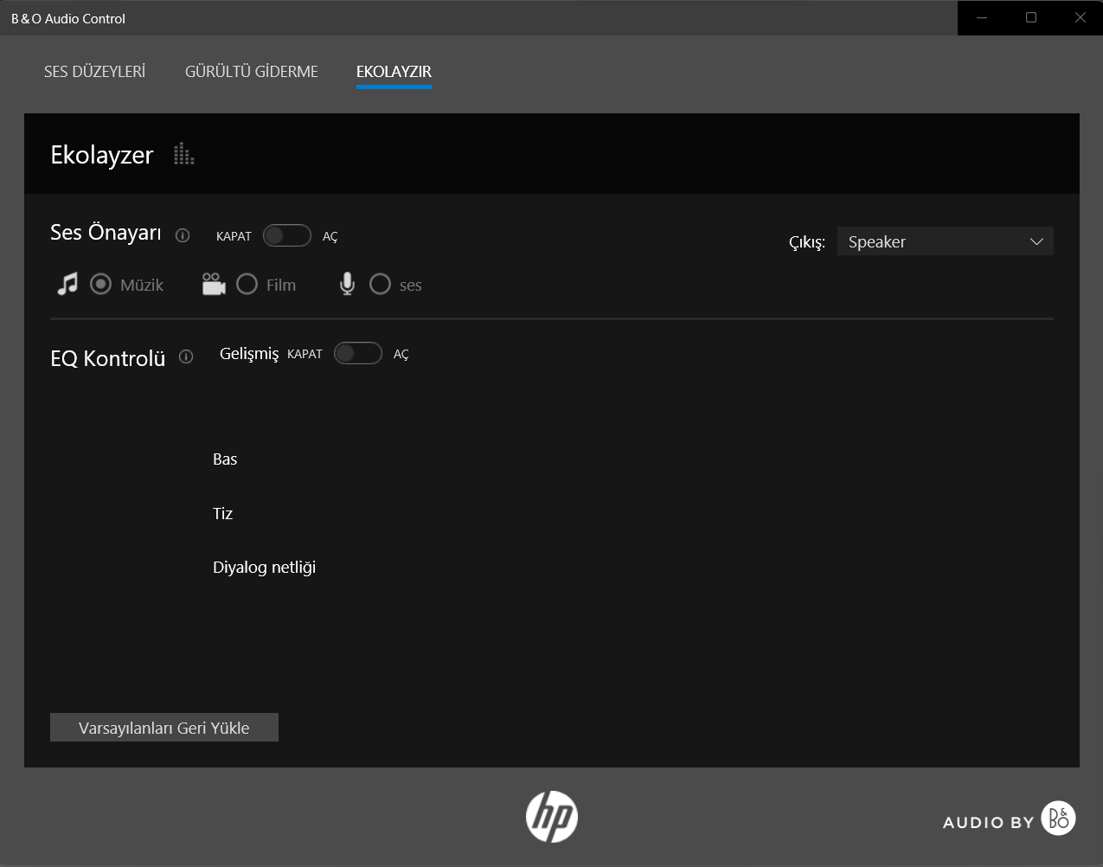Select the Müzik radio button

101,284
